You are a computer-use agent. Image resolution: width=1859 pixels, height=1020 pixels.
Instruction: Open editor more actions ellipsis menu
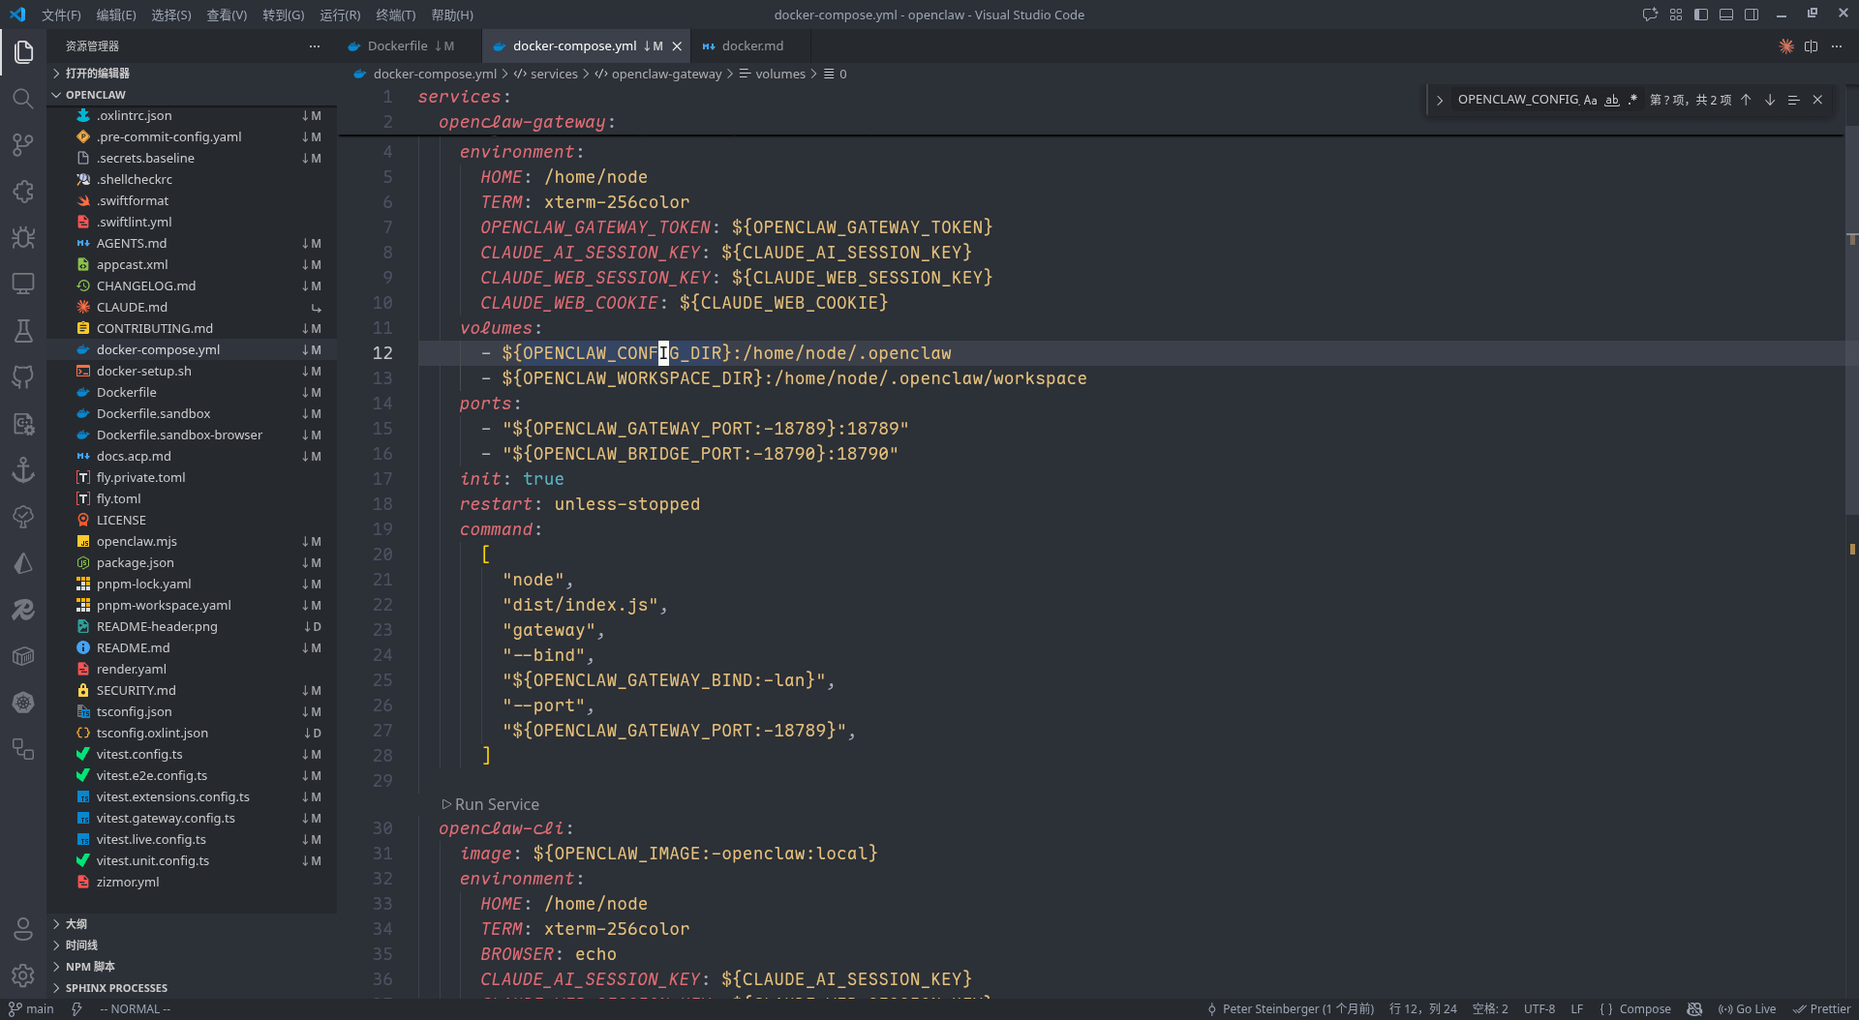point(1836,45)
